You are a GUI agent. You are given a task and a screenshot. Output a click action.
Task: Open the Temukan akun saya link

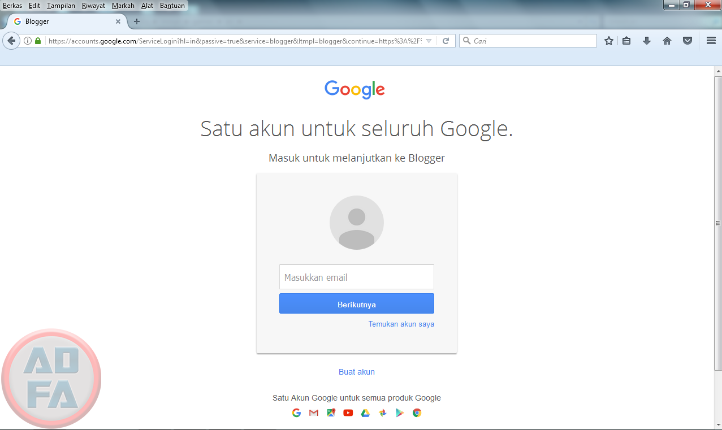(401, 324)
